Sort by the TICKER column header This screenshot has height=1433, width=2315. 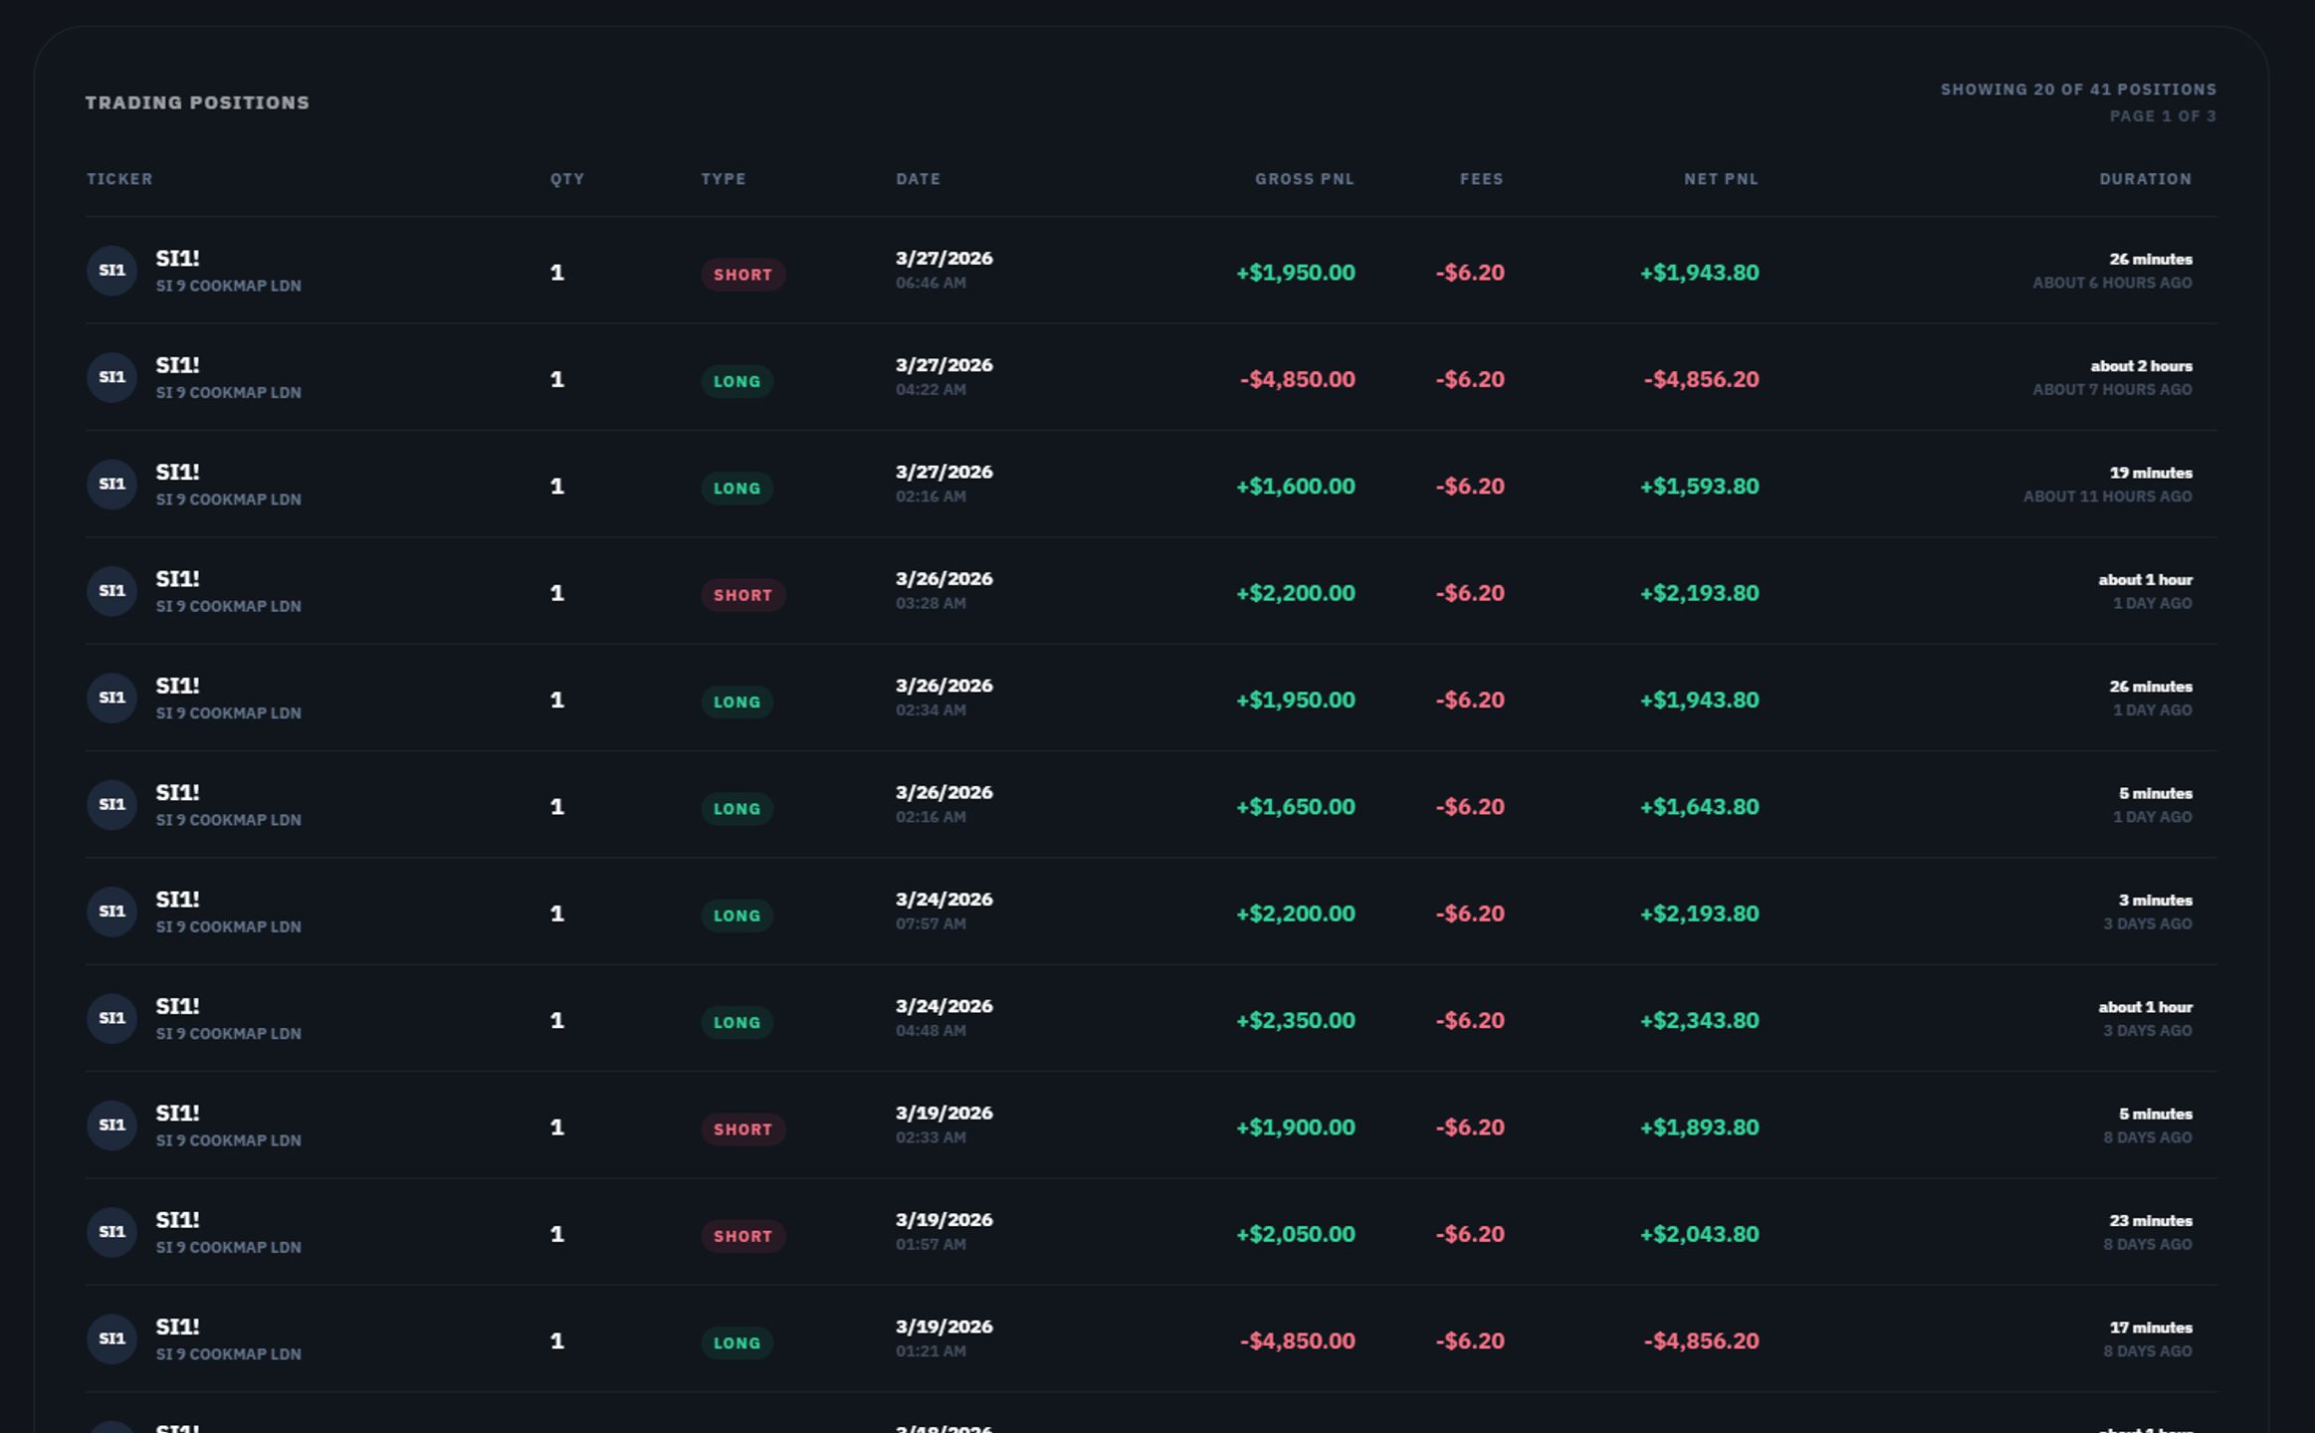tap(119, 179)
